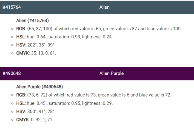Click the #415764 hex code cell
Viewport: 194px width, 133px height.
[48, 7]
